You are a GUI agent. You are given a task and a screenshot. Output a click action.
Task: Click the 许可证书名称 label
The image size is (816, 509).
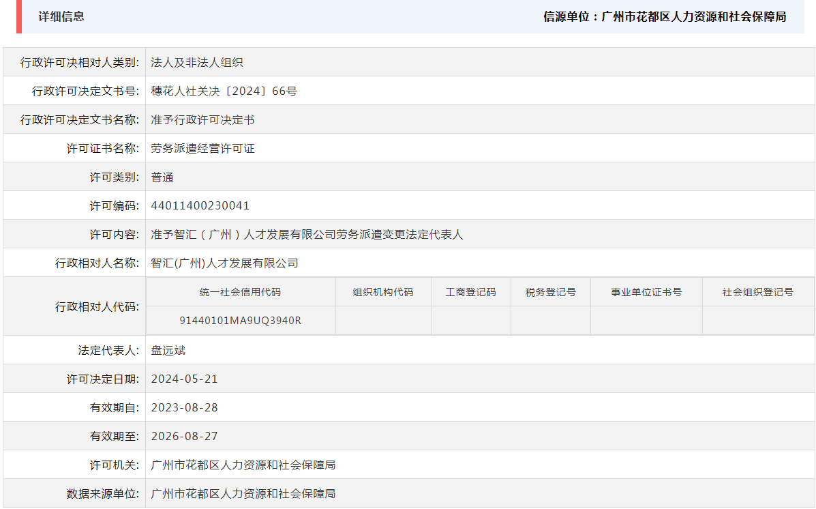[102, 149]
